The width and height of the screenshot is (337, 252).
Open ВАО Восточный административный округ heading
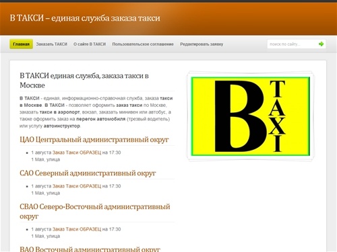(x=90, y=249)
